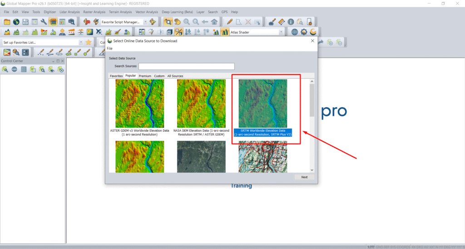Open the Set up Favorites List dropdown
The image size is (465, 249).
tap(81, 42)
